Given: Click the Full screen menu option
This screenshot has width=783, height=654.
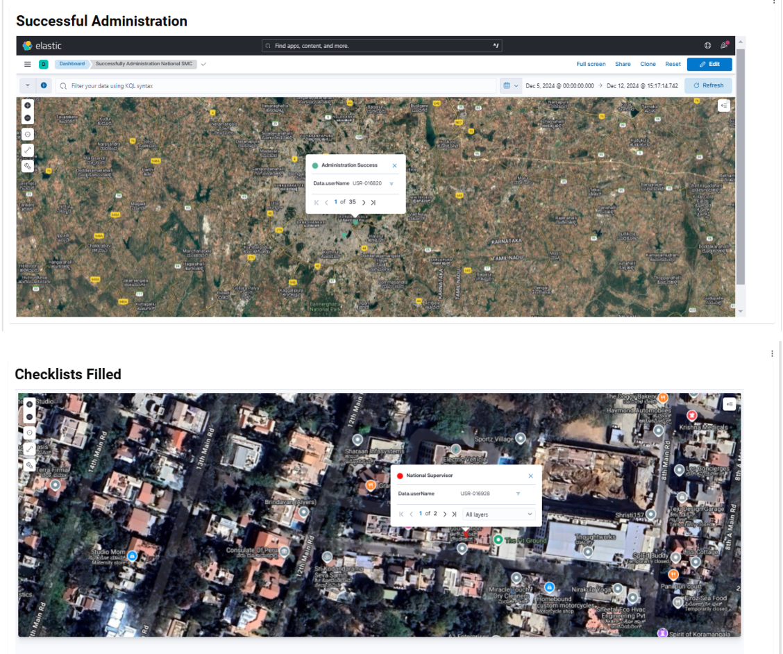Looking at the screenshot, I should (591, 64).
